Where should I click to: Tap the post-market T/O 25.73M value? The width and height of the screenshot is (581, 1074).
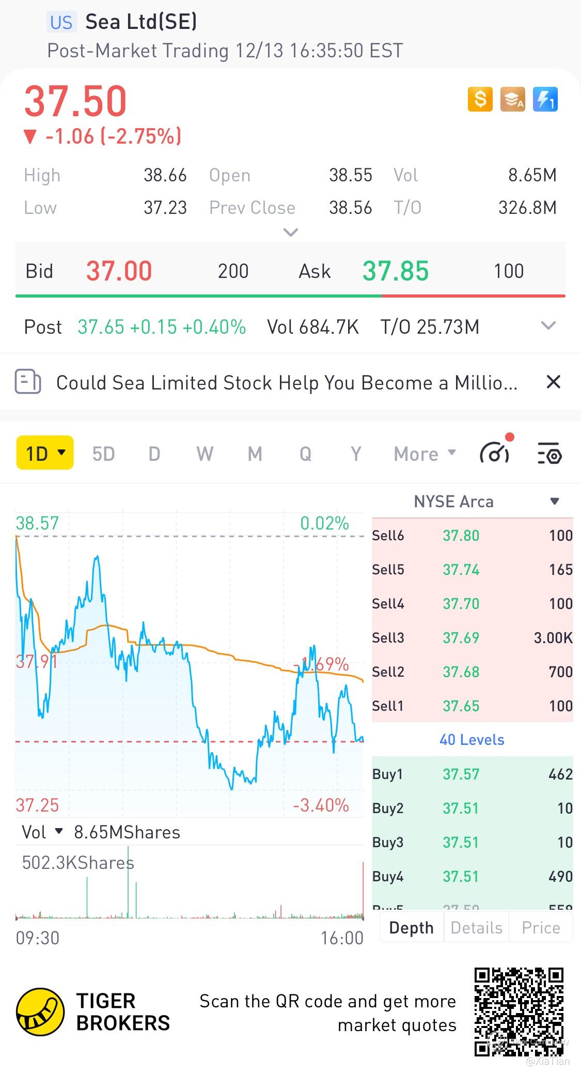[x=430, y=326]
